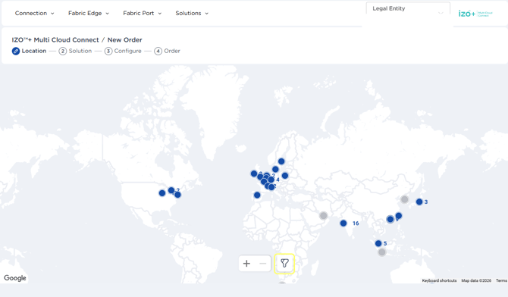Zoom out the map with minus button
508x297 pixels.
point(263,264)
